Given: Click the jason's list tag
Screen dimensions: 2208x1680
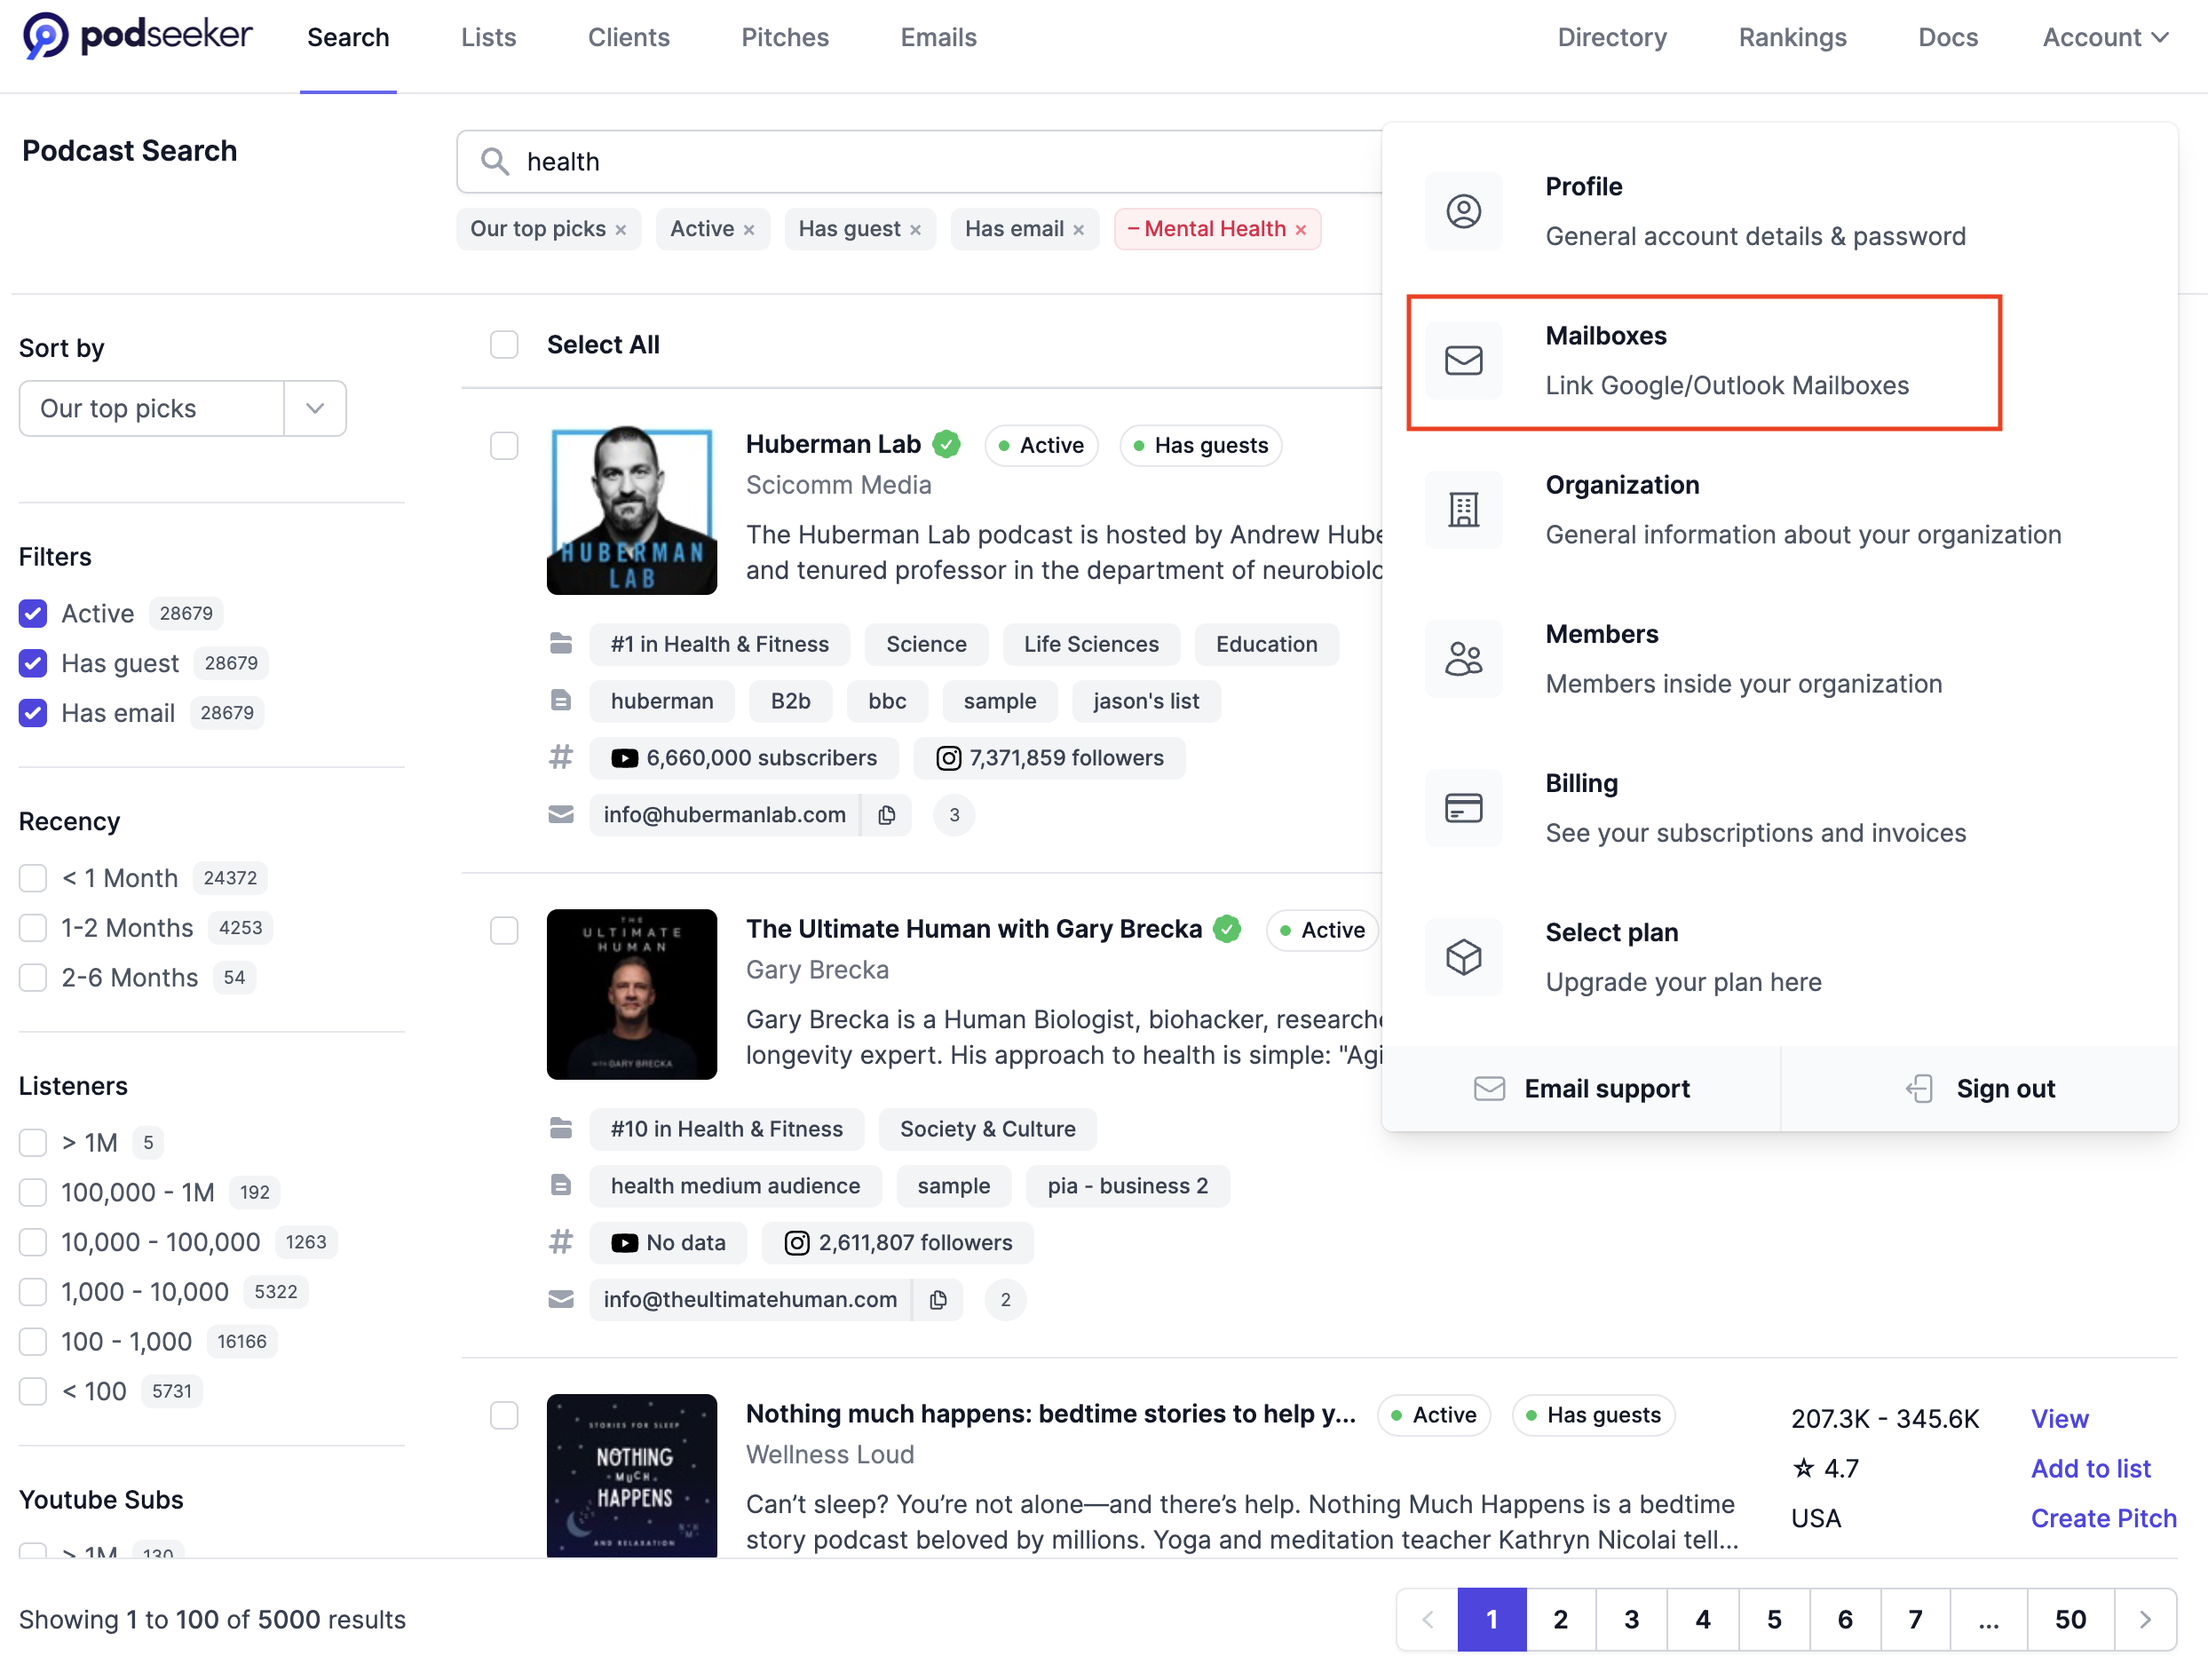Looking at the screenshot, I should [1146, 701].
